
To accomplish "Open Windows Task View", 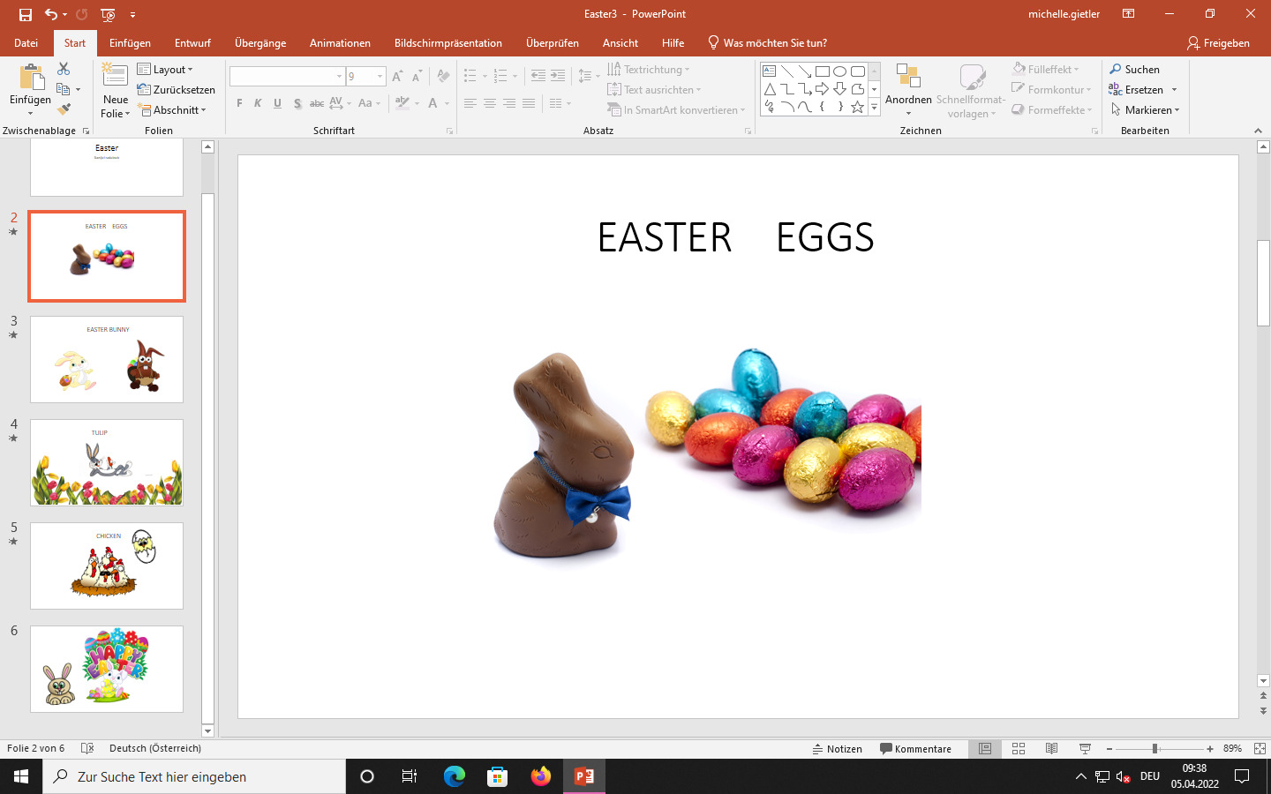I will coord(410,776).
